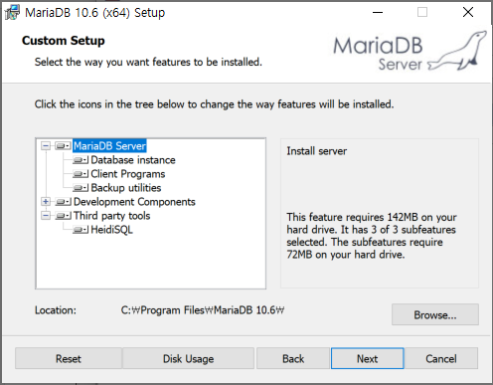Select the Development Components feature
Screen dimensions: 493x385
click(x=134, y=202)
